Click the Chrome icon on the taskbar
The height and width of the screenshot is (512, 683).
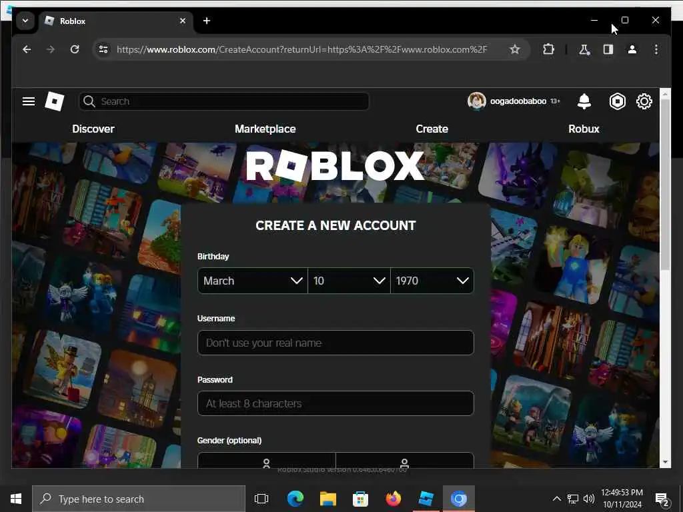tap(458, 499)
